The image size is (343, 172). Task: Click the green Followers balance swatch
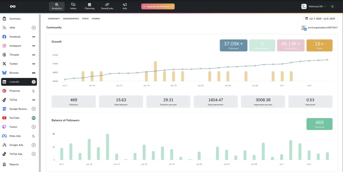click(319, 124)
